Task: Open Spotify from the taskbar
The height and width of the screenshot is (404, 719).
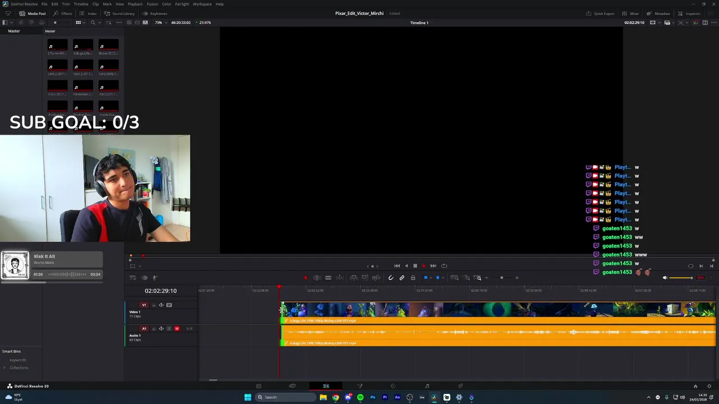Action: click(x=360, y=397)
